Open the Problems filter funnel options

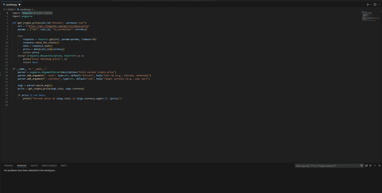(x=361, y=166)
